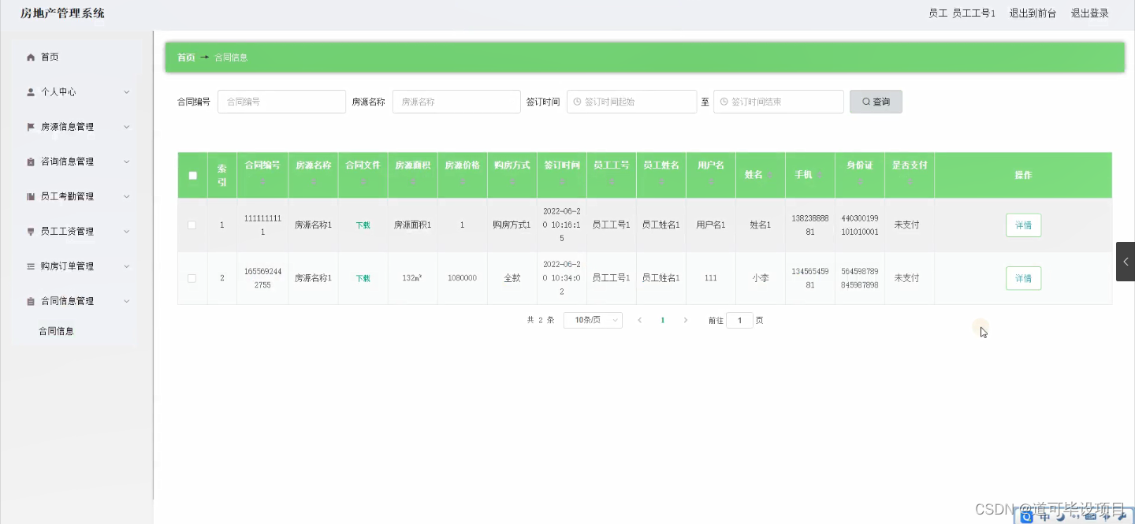Viewport: 1135px width, 524px height.
Task: Click the home icon beside 首页
Action: coord(31,56)
